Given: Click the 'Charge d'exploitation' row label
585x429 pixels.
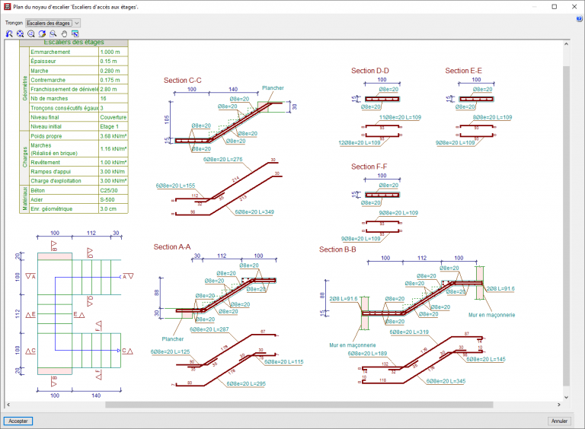Looking at the screenshot, I should (56, 181).
